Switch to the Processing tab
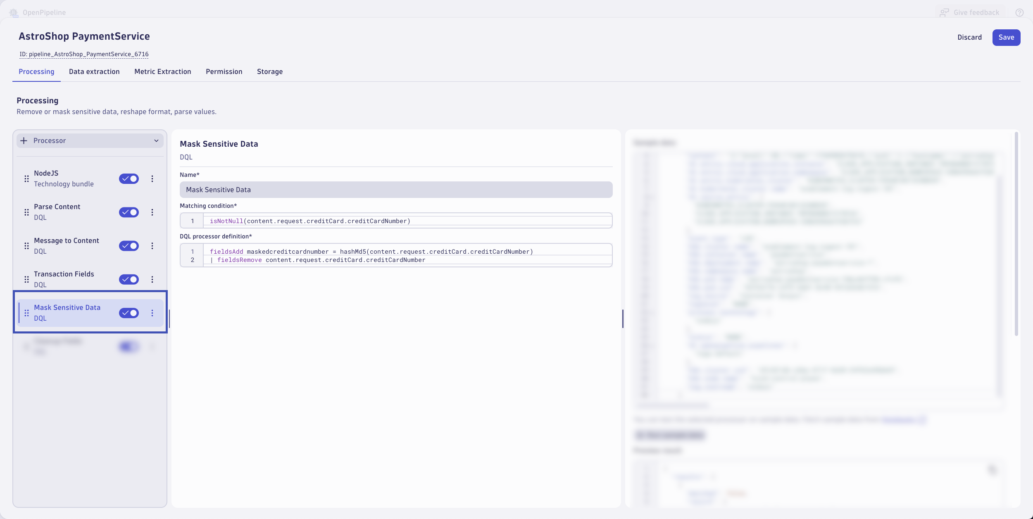The image size is (1033, 519). click(36, 71)
